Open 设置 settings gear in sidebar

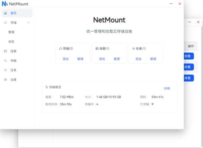5,80
